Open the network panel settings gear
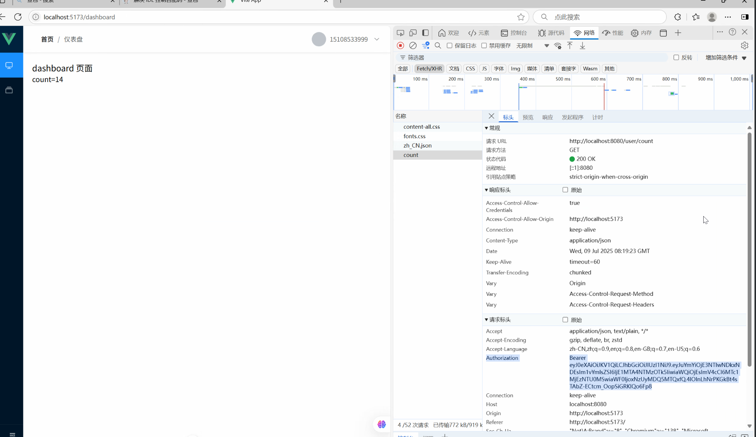The image size is (756, 437). 744,46
